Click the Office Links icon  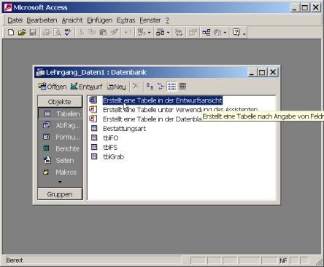142,32
